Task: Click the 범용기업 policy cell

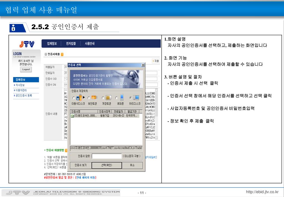Action: click(x=105, y=116)
